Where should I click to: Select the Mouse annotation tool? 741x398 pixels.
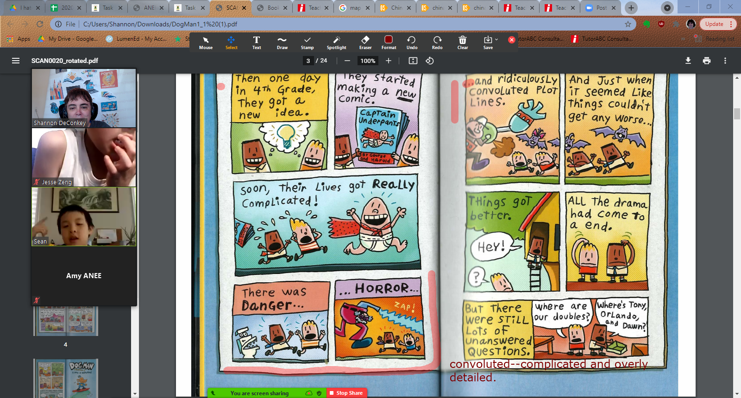click(206, 43)
